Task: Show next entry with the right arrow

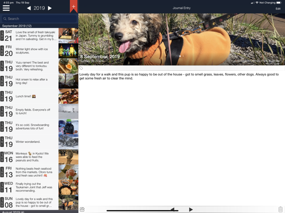Action: point(191,209)
